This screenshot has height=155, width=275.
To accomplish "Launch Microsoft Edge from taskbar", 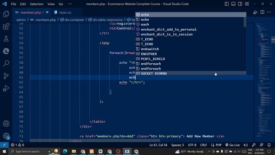I will coord(65,151).
